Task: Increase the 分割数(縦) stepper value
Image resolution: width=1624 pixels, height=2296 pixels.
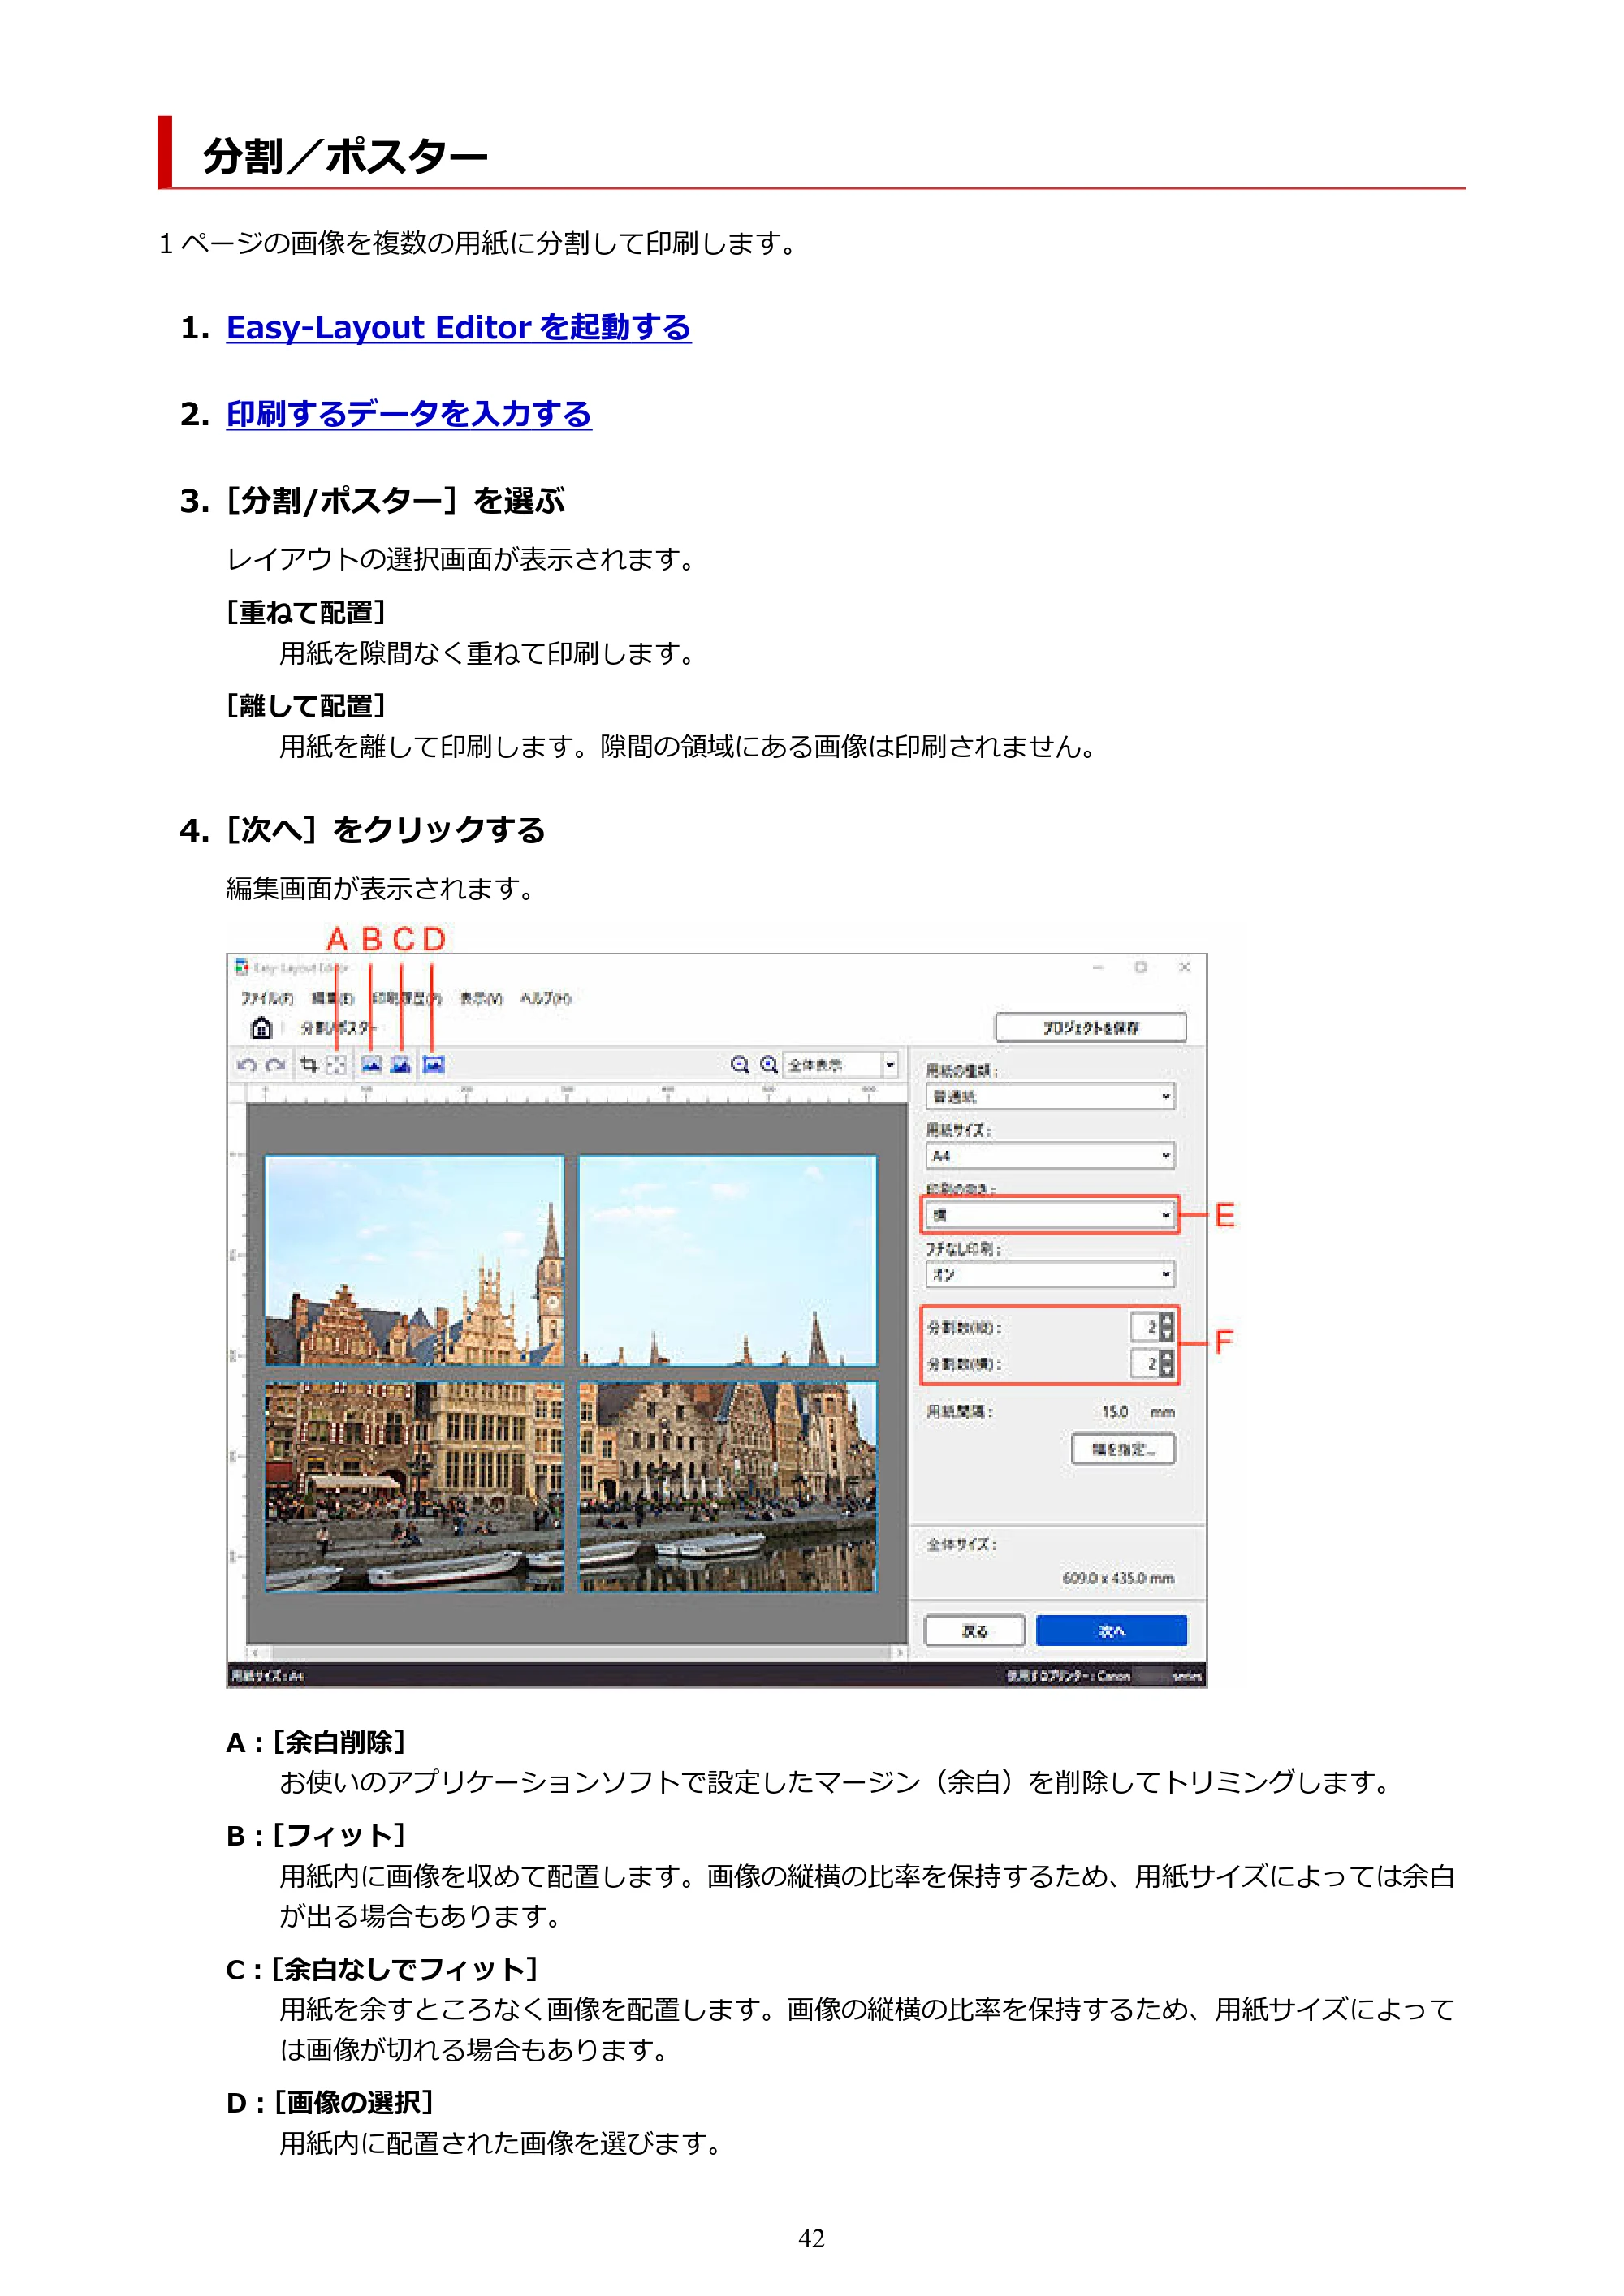Action: point(1167,1321)
